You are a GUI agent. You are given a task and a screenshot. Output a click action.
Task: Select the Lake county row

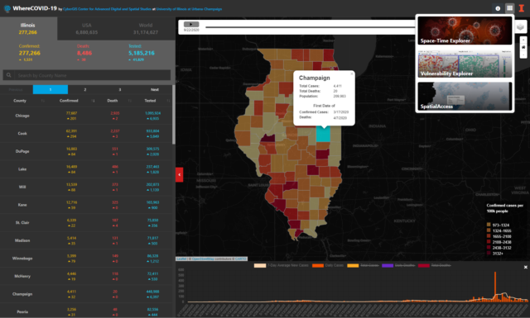pyautogui.click(x=86, y=169)
